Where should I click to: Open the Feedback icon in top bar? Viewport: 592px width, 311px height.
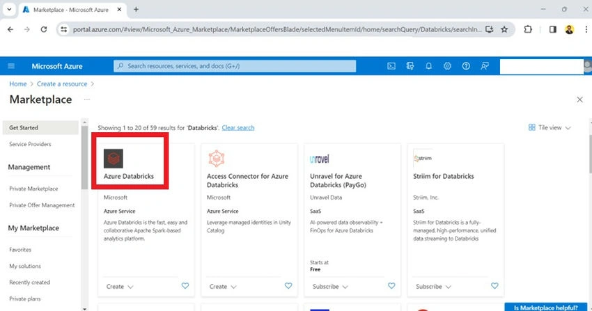pos(485,66)
